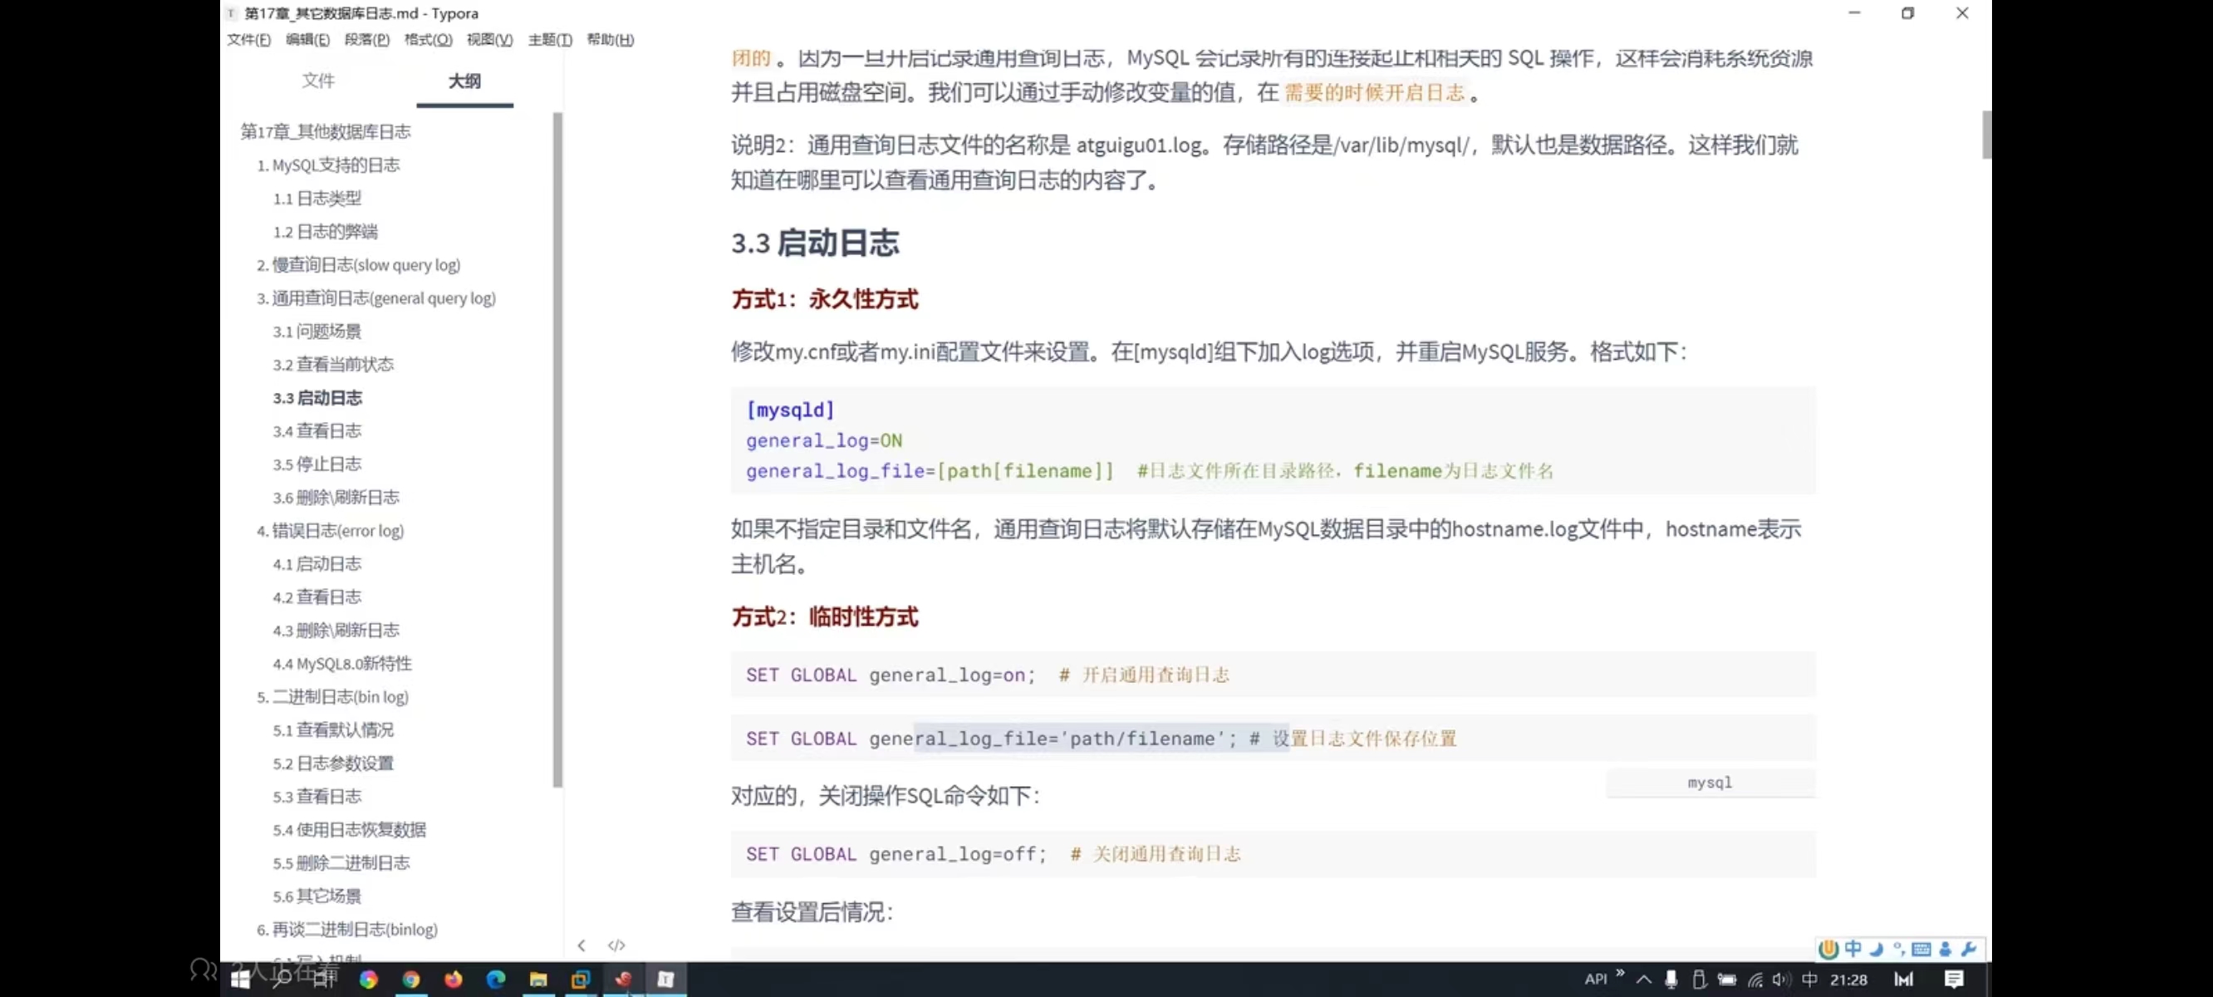This screenshot has width=2213, height=997.
Task: Click the sidebar collapse arrow icon
Action: point(581,945)
